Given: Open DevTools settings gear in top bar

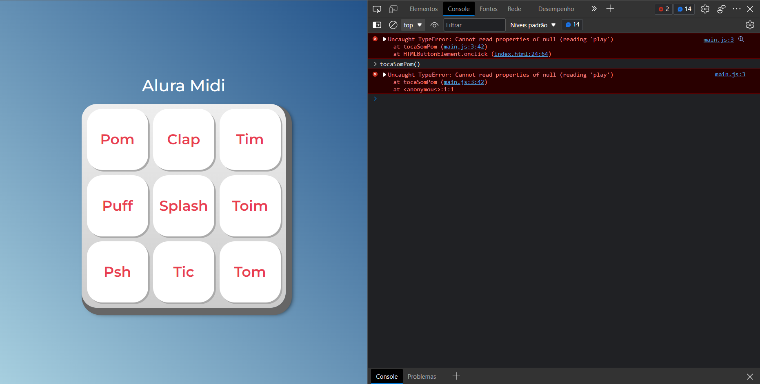Looking at the screenshot, I should pos(705,9).
